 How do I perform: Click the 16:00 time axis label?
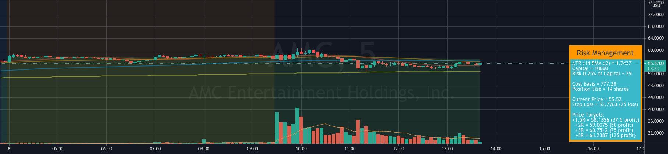click(593, 149)
